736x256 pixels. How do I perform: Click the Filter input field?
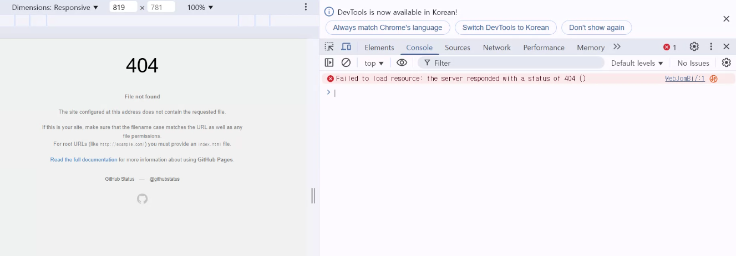pyautogui.click(x=511, y=63)
